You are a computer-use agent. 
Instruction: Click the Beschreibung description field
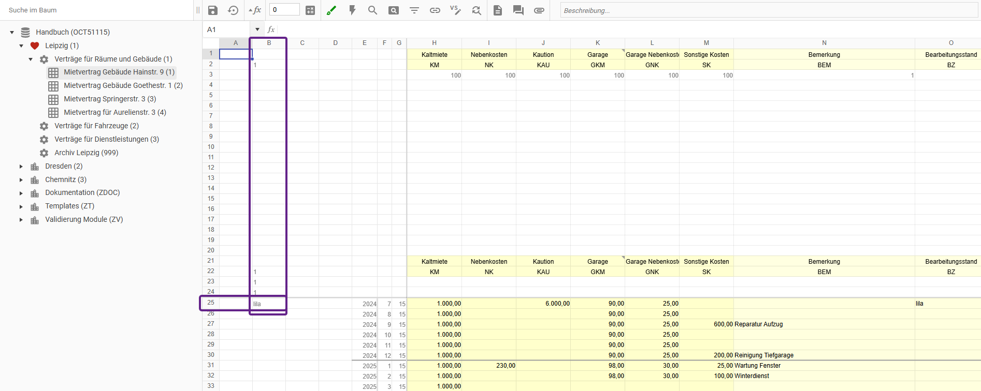[x=768, y=10]
